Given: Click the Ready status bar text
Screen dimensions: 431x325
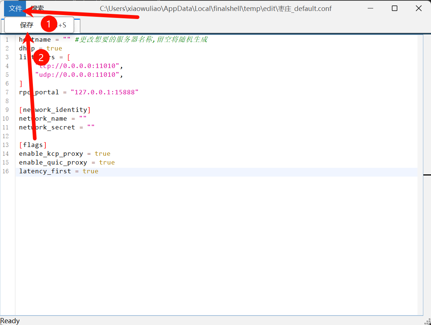Looking at the screenshot, I should click(10, 321).
